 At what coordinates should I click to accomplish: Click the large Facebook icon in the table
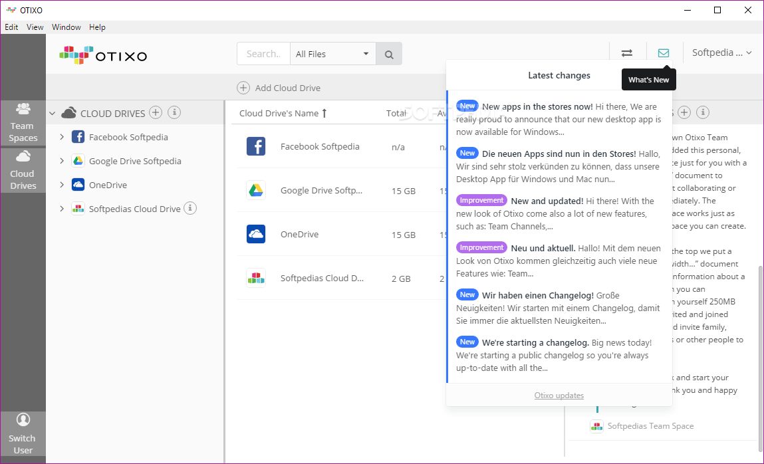tap(256, 146)
